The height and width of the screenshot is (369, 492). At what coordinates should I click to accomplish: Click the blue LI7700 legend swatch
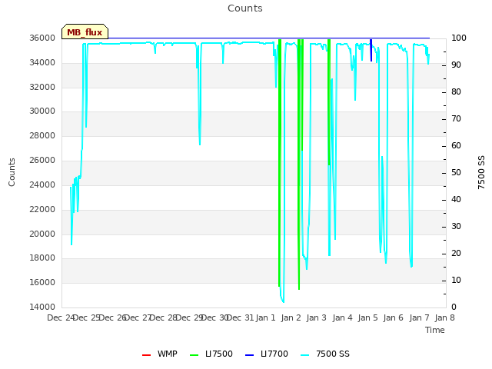(x=249, y=355)
